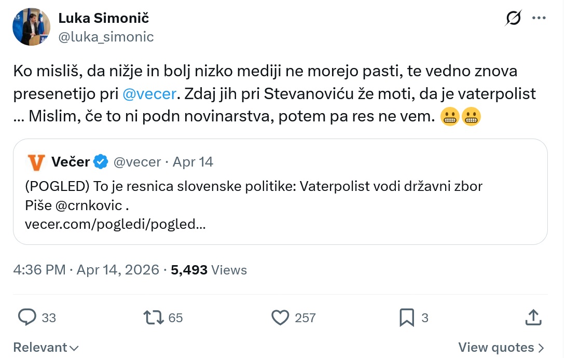Click the Luka Simonič display name
The height and width of the screenshot is (358, 580).
(104, 18)
